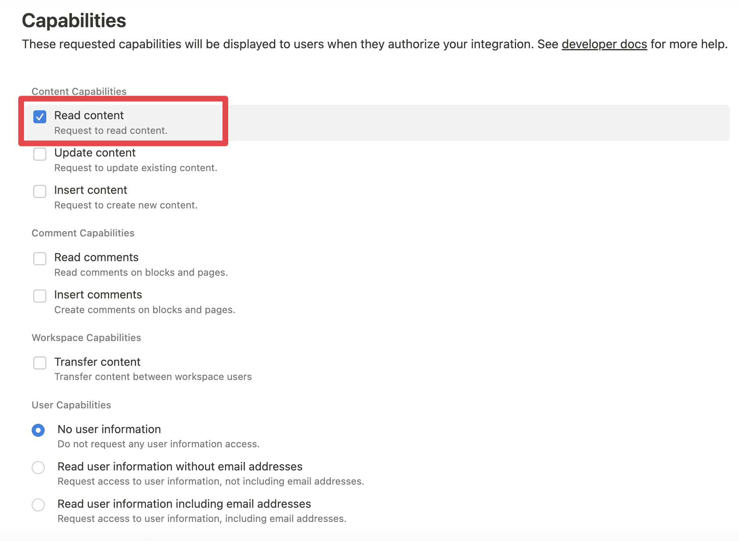739x541 pixels.
Task: Select "Read user information including email addresses"
Action: (38, 505)
